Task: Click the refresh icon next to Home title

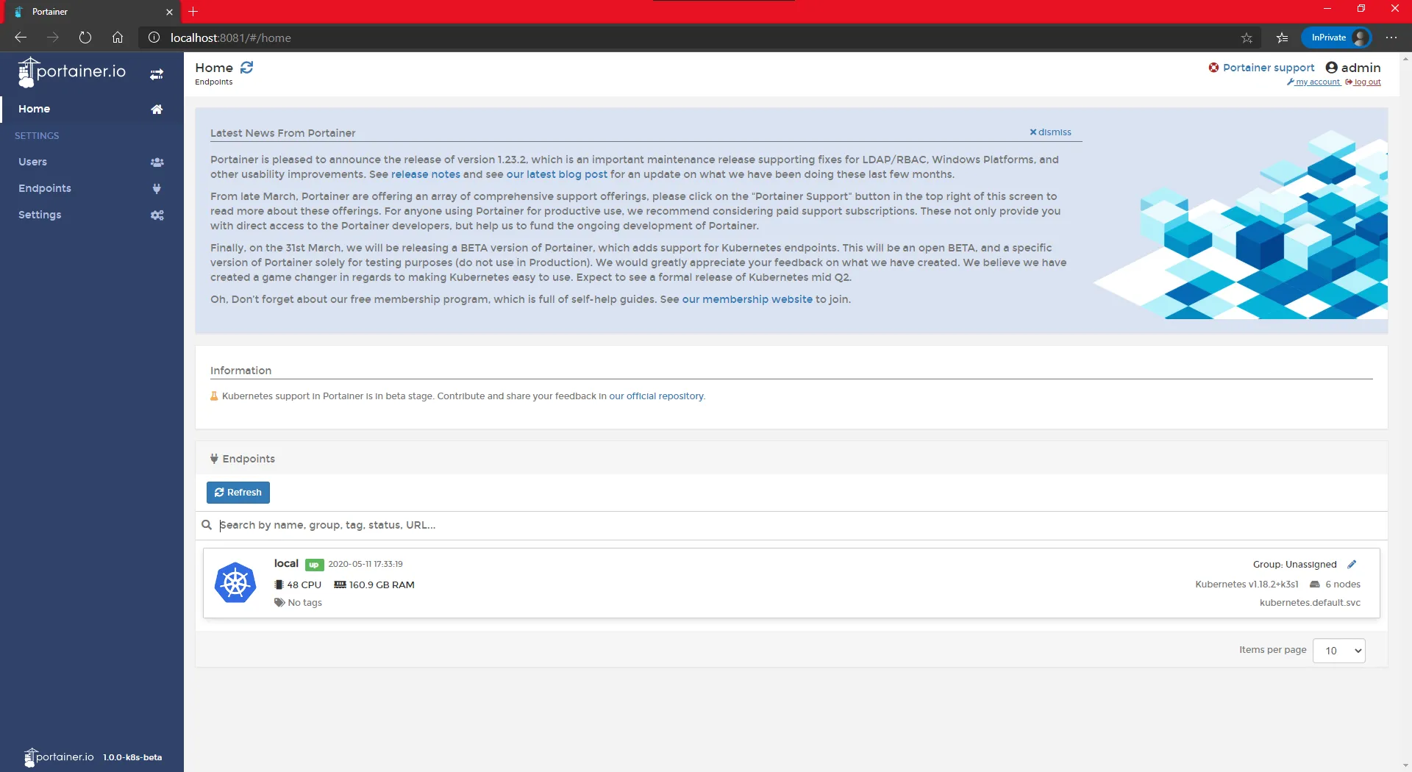Action: 247,68
